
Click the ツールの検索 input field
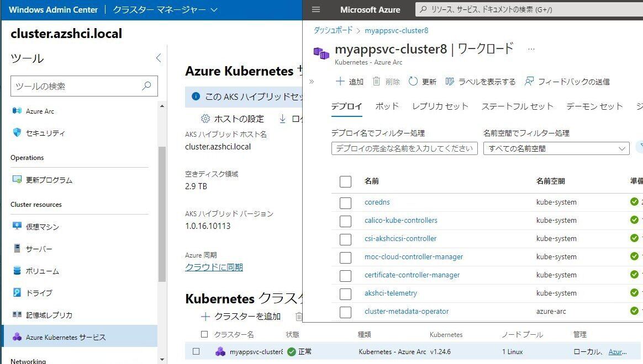83,86
